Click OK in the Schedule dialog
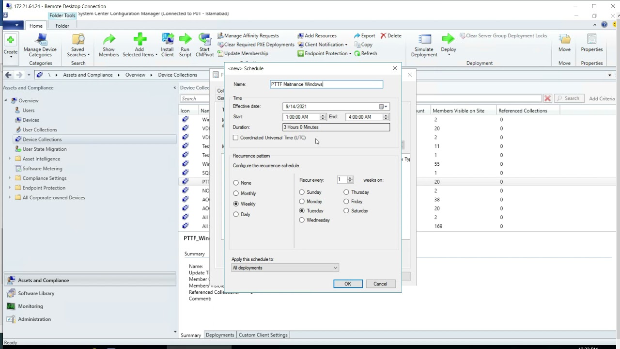Screen dimensions: 620x349 pyautogui.click(x=348, y=284)
